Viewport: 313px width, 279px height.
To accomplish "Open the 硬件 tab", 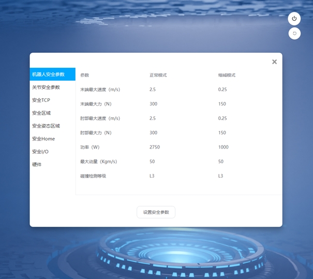I will pyautogui.click(x=37, y=165).
